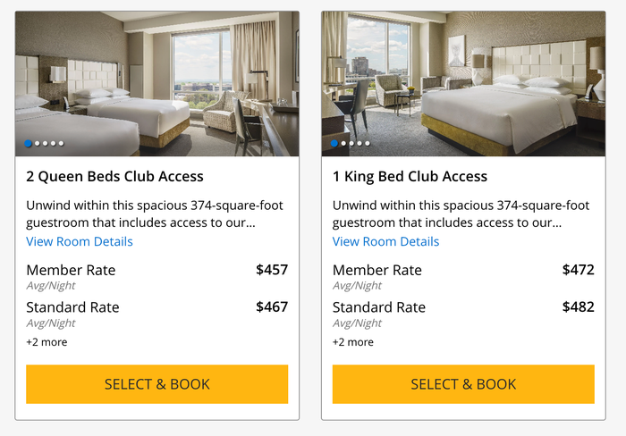Select fourth carousel dot on King Bed photo

[x=360, y=143]
